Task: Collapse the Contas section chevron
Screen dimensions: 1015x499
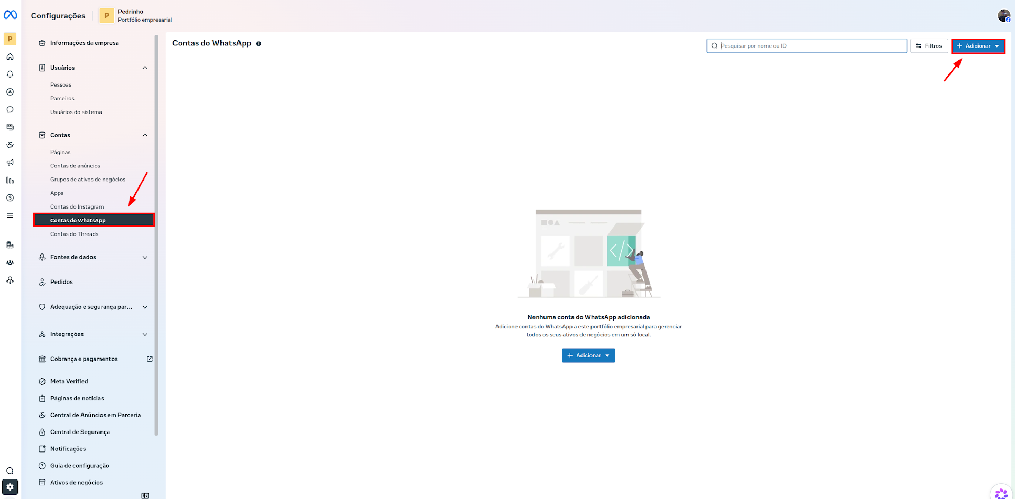Action: click(145, 135)
